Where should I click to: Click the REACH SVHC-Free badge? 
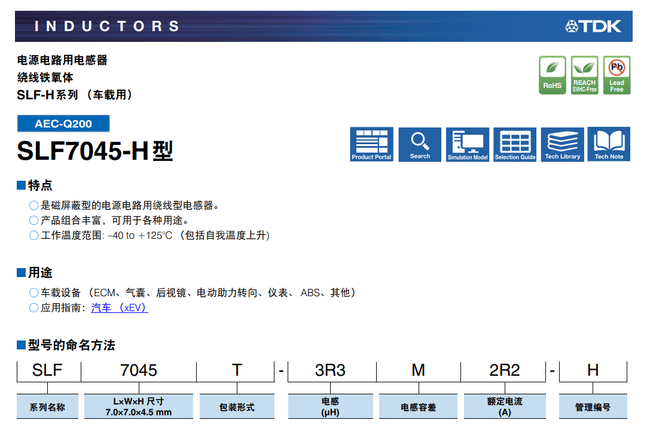pos(584,75)
